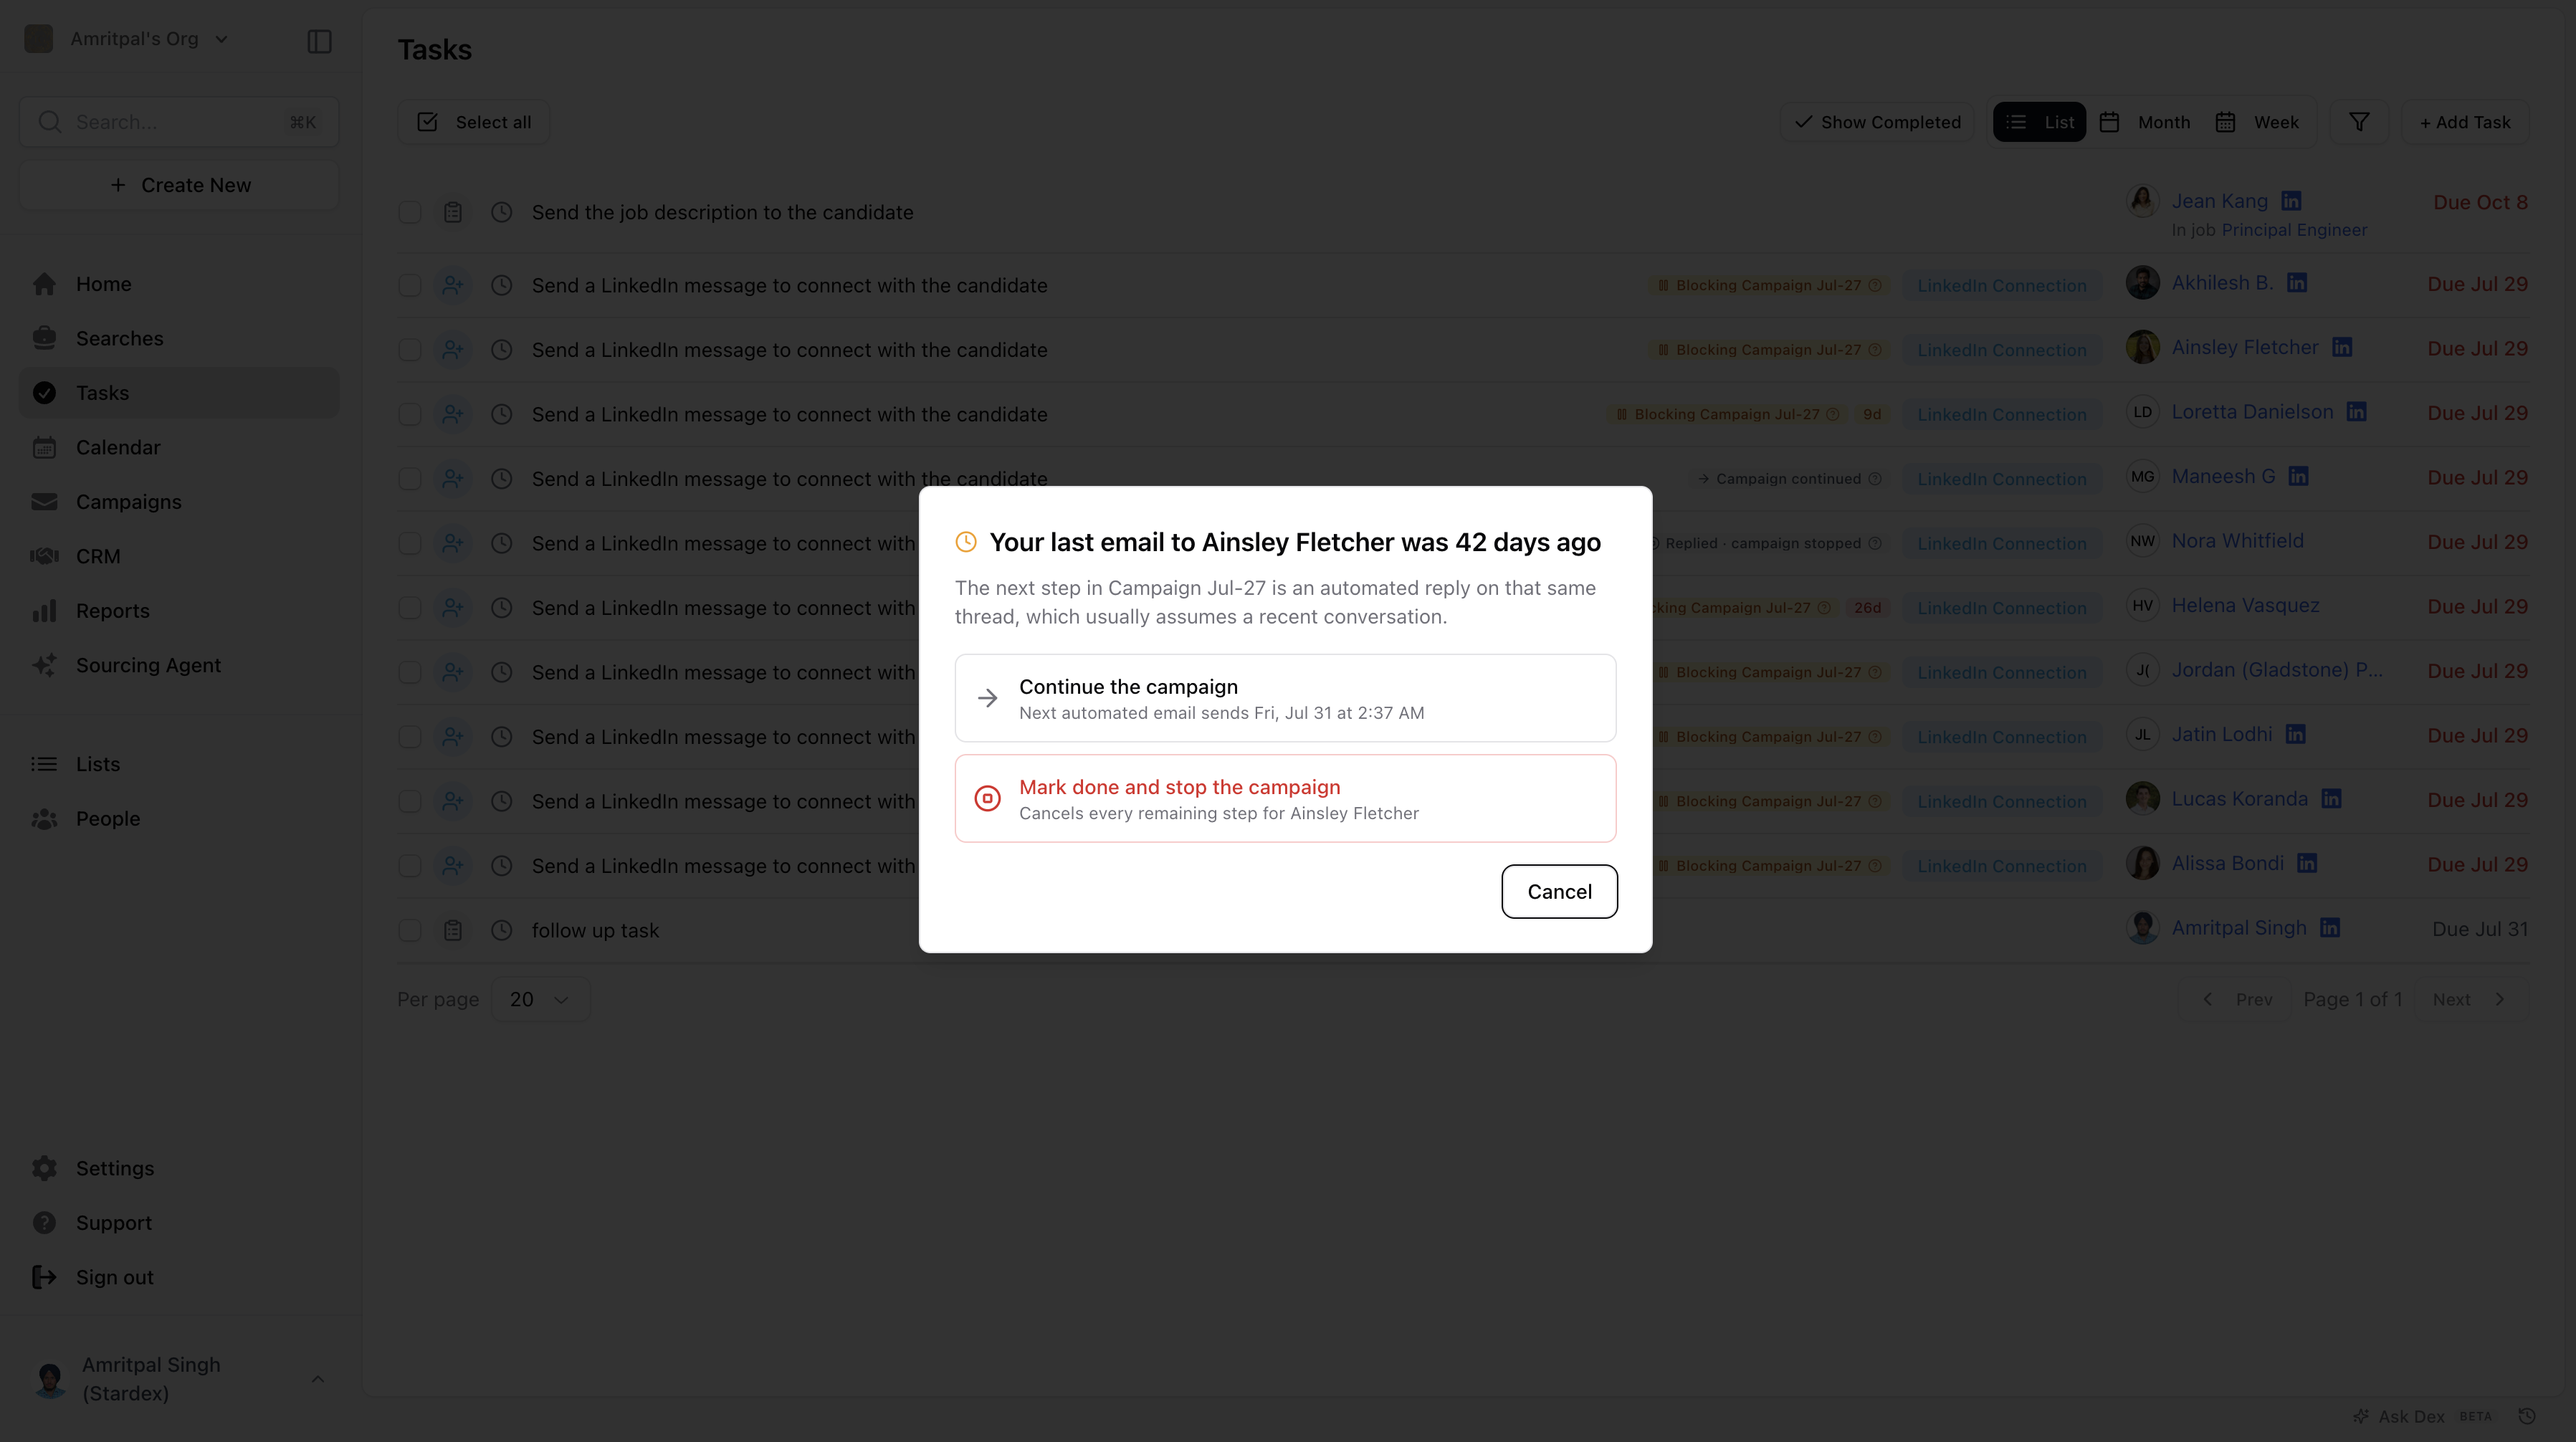This screenshot has width=2576, height=1442.
Task: Open the Tasks sidebar item
Action: (x=180, y=393)
